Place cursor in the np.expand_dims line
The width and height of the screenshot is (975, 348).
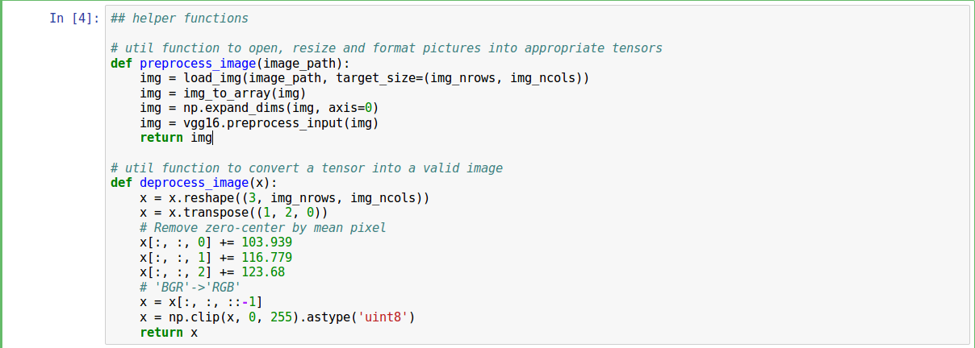tap(258, 108)
